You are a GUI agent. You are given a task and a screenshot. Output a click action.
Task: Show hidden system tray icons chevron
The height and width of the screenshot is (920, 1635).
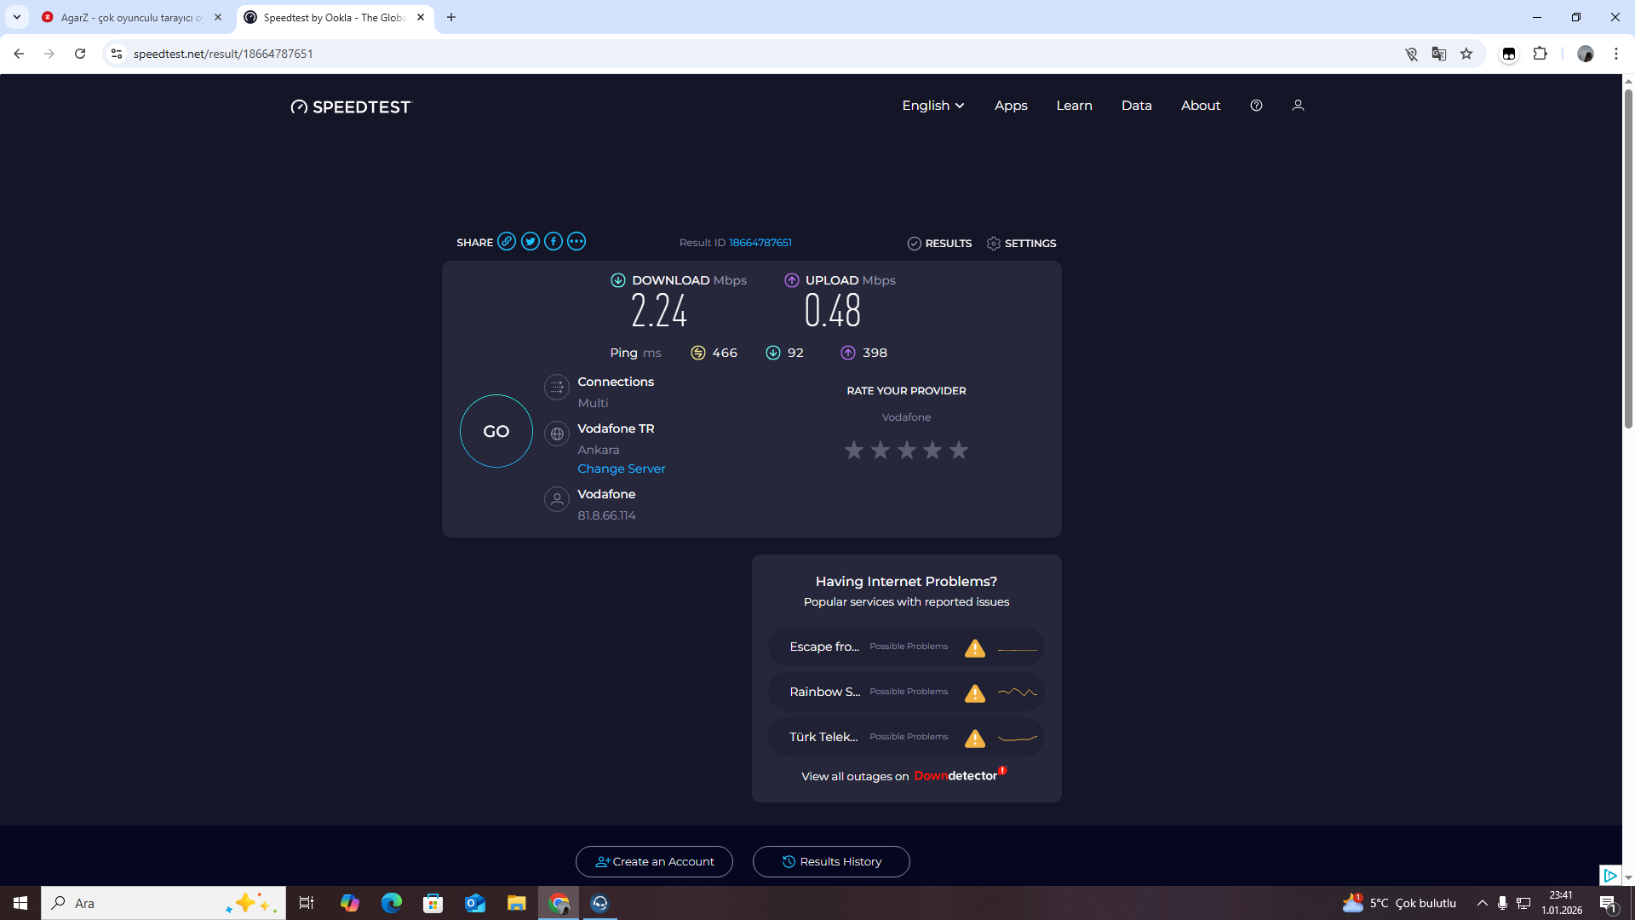[1483, 903]
